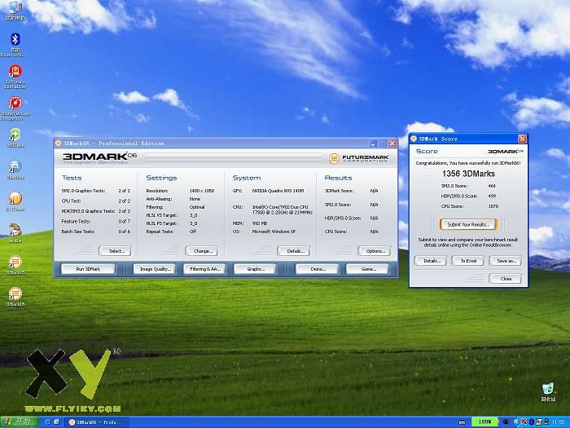Click Run 3DMark button
This screenshot has width=570, height=428.
[x=88, y=269]
